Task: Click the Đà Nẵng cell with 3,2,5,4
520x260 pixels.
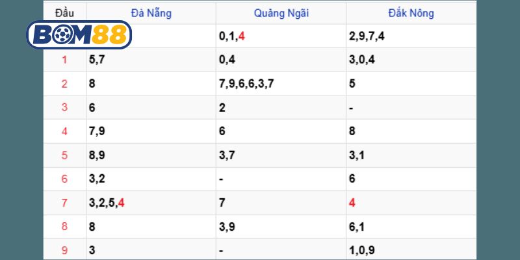Action: pos(107,203)
